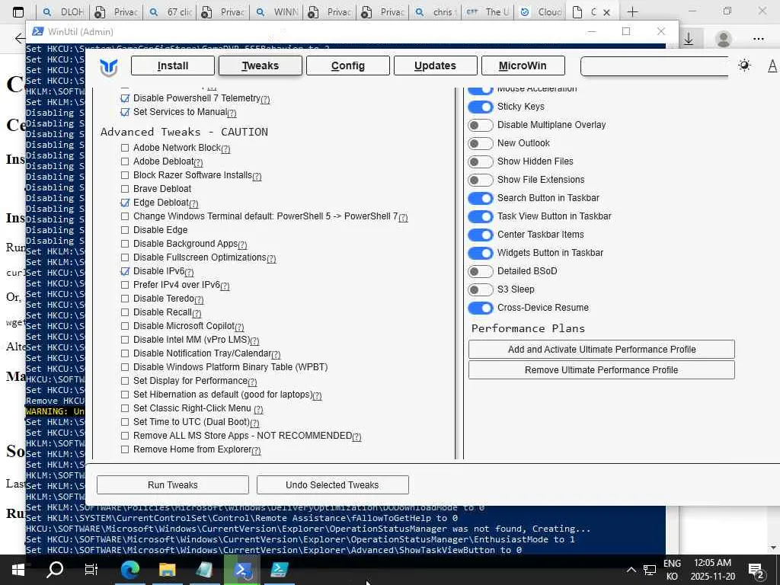Open taskbar search magnifier
The height and width of the screenshot is (585, 780).
click(55, 570)
